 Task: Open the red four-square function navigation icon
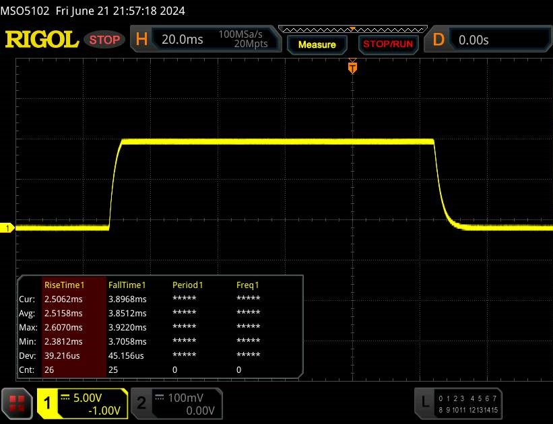(17, 403)
